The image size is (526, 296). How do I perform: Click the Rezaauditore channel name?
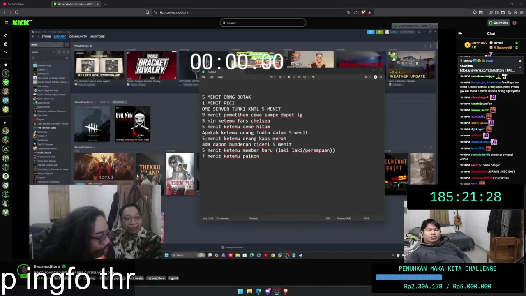[x=47, y=266]
